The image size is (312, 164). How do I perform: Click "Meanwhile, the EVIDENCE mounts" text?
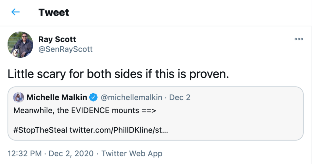pos(77,110)
